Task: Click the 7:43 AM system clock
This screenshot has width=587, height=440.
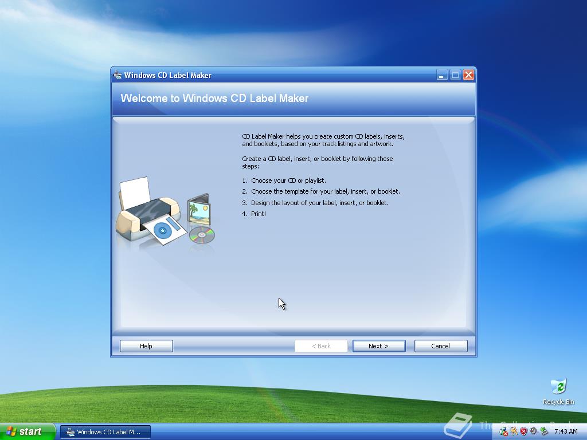Action: [566, 431]
